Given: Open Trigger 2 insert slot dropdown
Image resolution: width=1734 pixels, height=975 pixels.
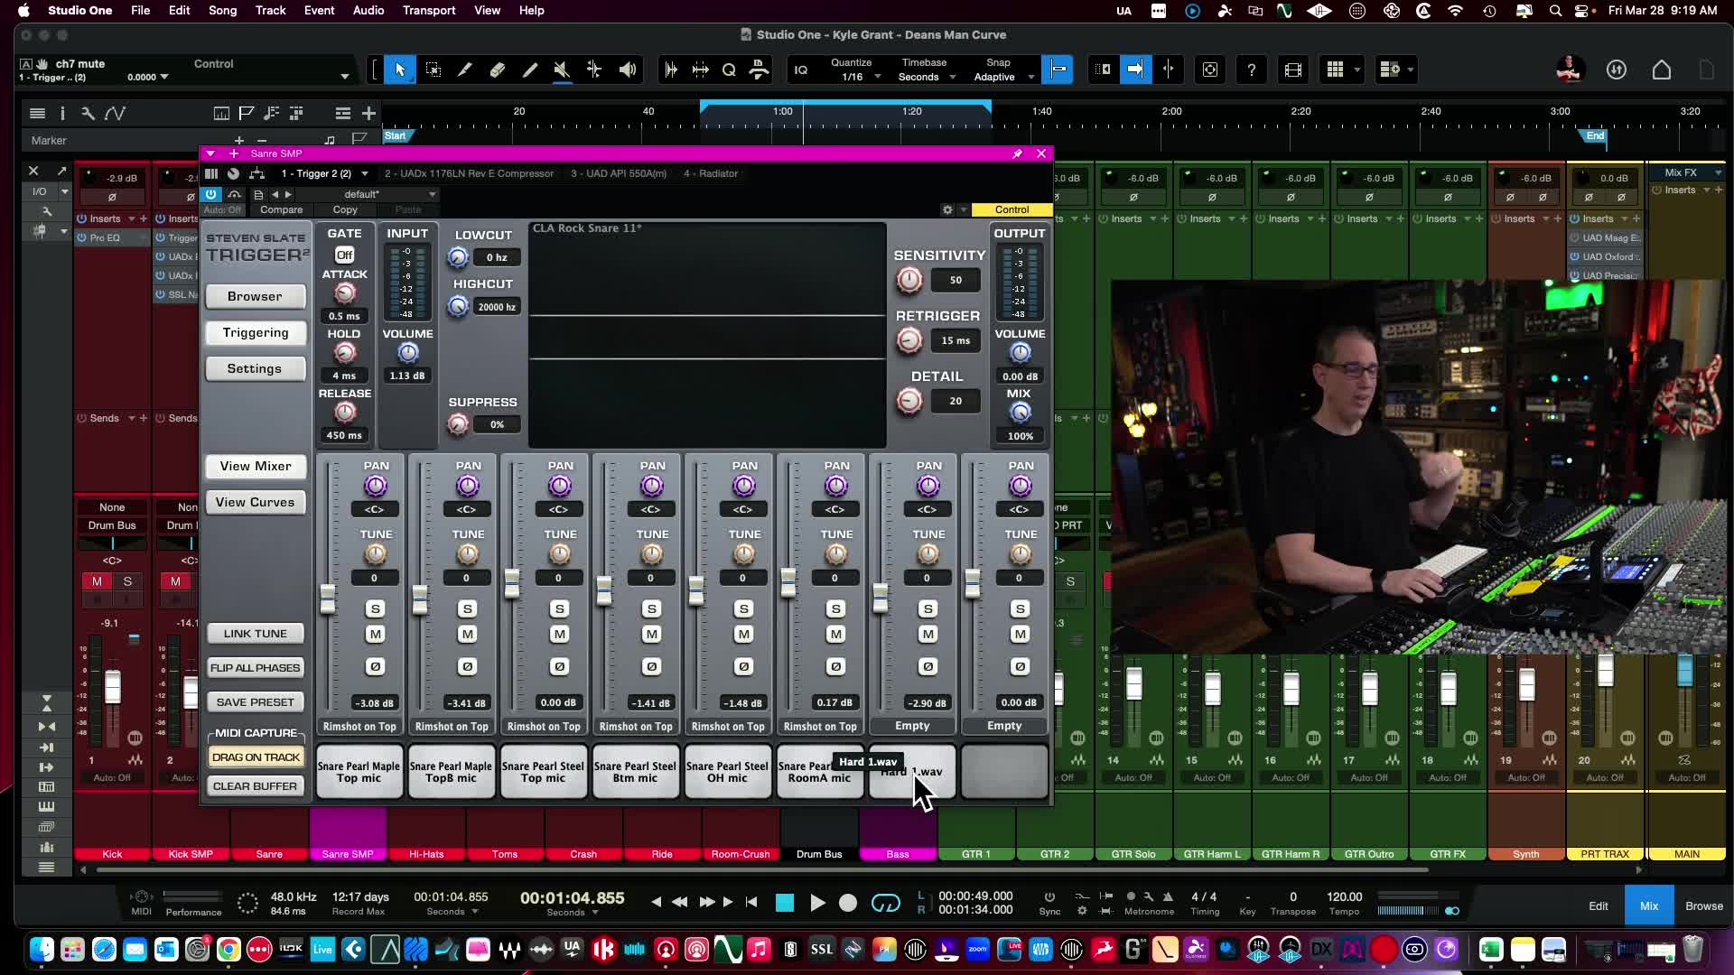Looking at the screenshot, I should point(365,173).
